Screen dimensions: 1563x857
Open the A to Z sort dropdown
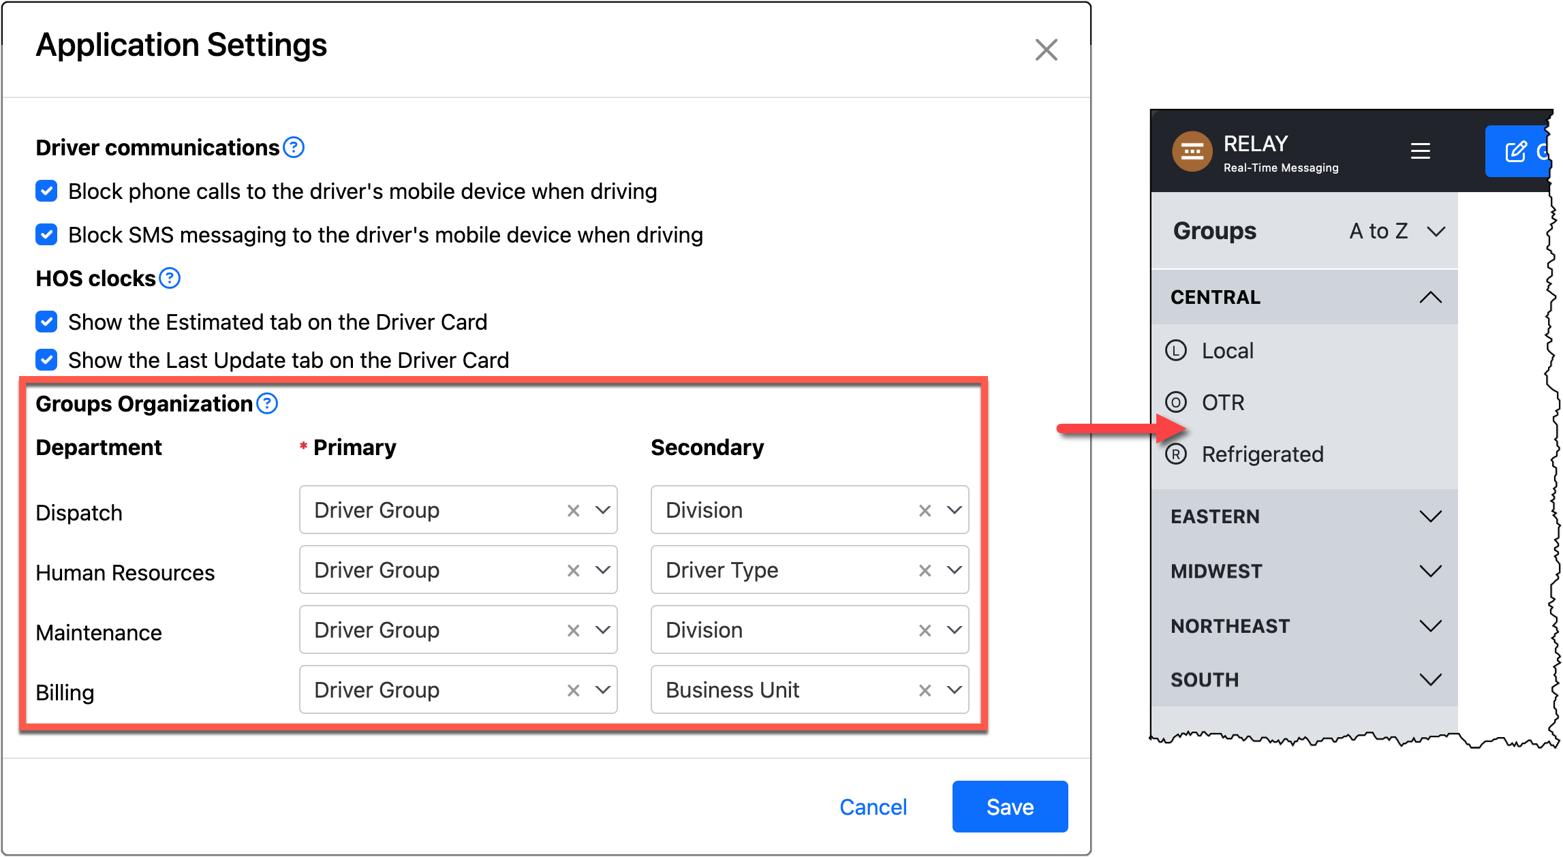coord(1394,231)
